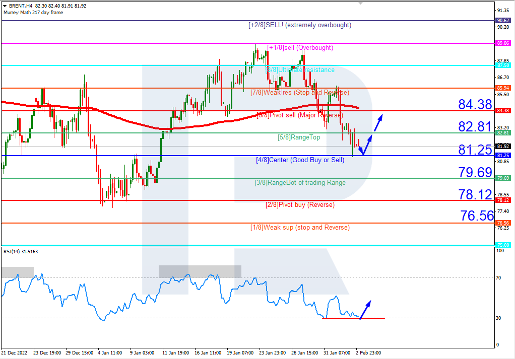
Task: Select the cyan 87.50 price tag
Action: (x=502, y=65)
